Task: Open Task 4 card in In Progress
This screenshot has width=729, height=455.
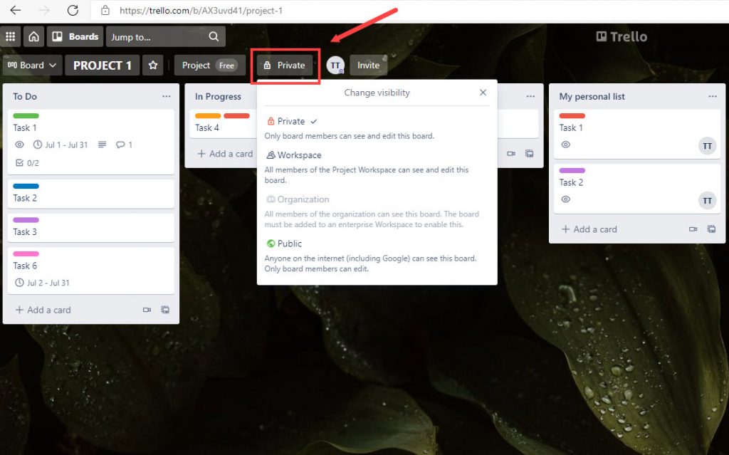Action: point(224,124)
